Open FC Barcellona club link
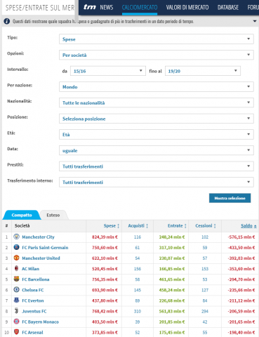Viewport: 259px width, 337px height. click(x=36, y=279)
